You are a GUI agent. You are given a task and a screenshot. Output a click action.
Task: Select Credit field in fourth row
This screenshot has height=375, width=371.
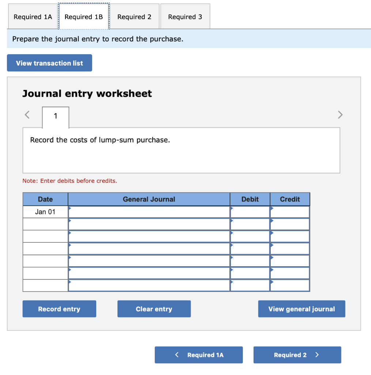[290, 249]
